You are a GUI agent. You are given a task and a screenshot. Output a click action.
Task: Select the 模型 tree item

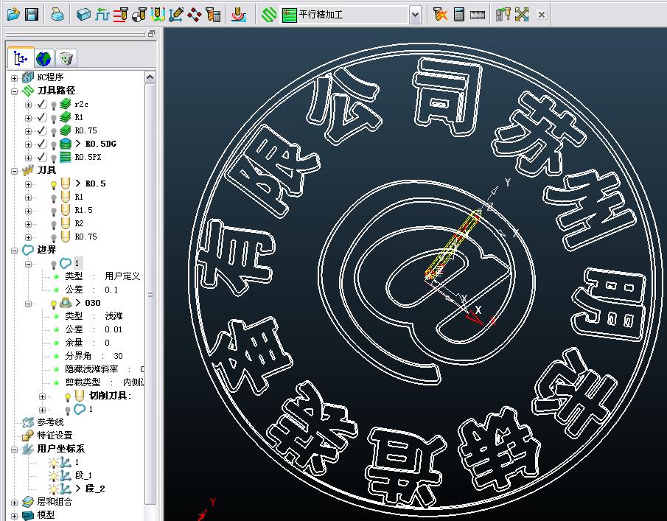(x=46, y=514)
